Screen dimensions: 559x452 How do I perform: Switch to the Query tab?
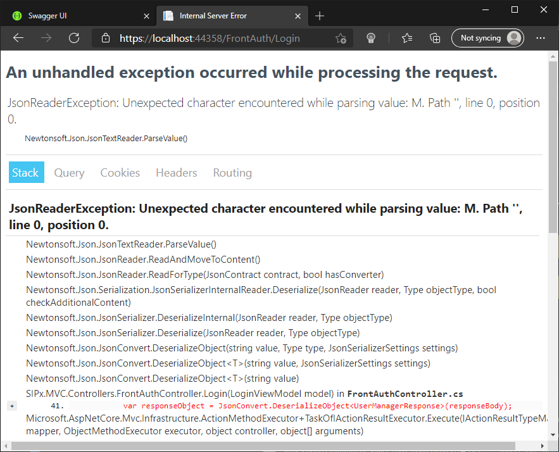(69, 173)
